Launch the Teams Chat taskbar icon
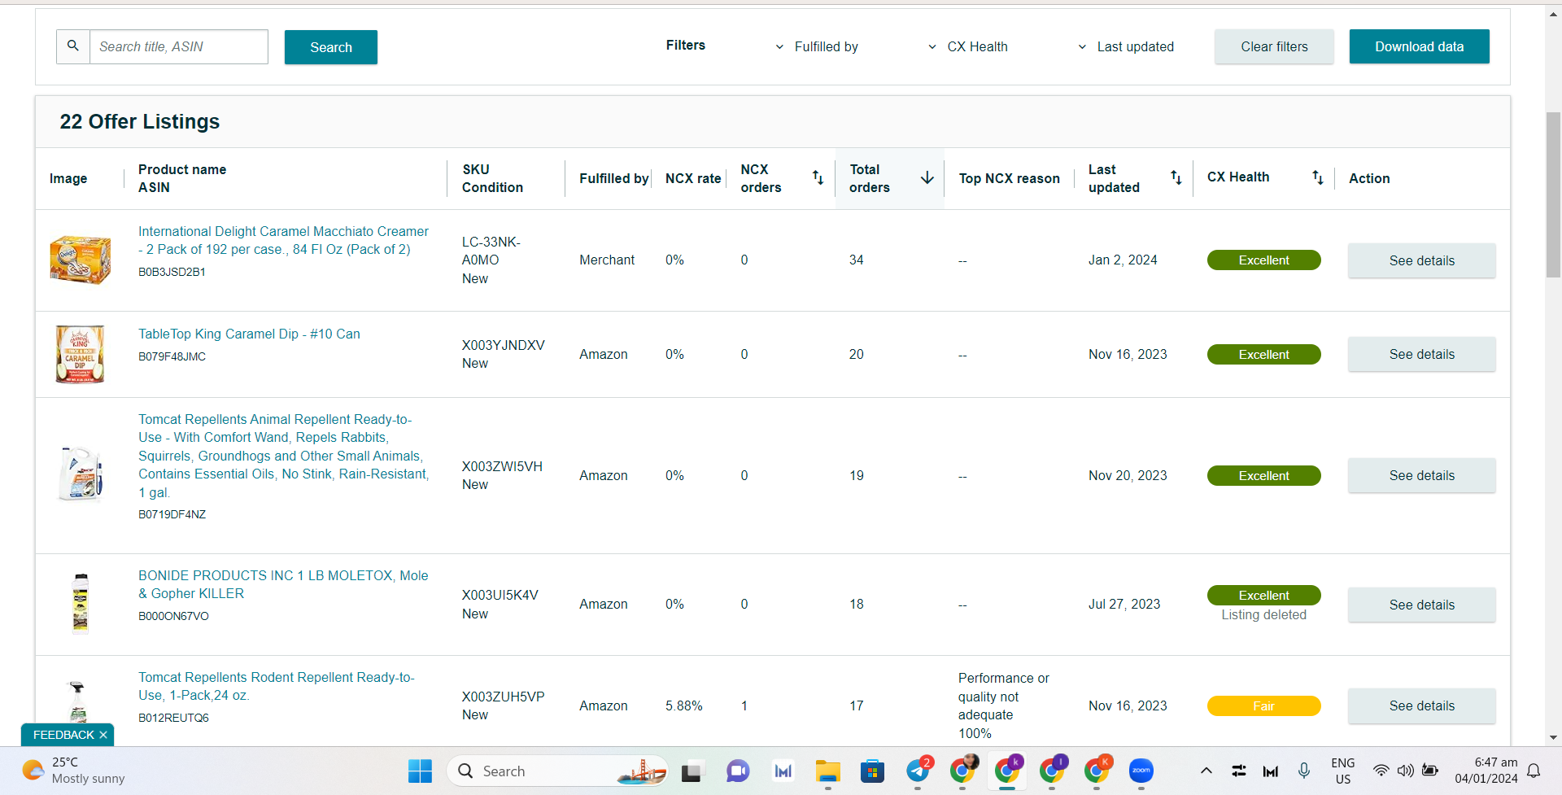1562x795 pixels. click(x=738, y=771)
